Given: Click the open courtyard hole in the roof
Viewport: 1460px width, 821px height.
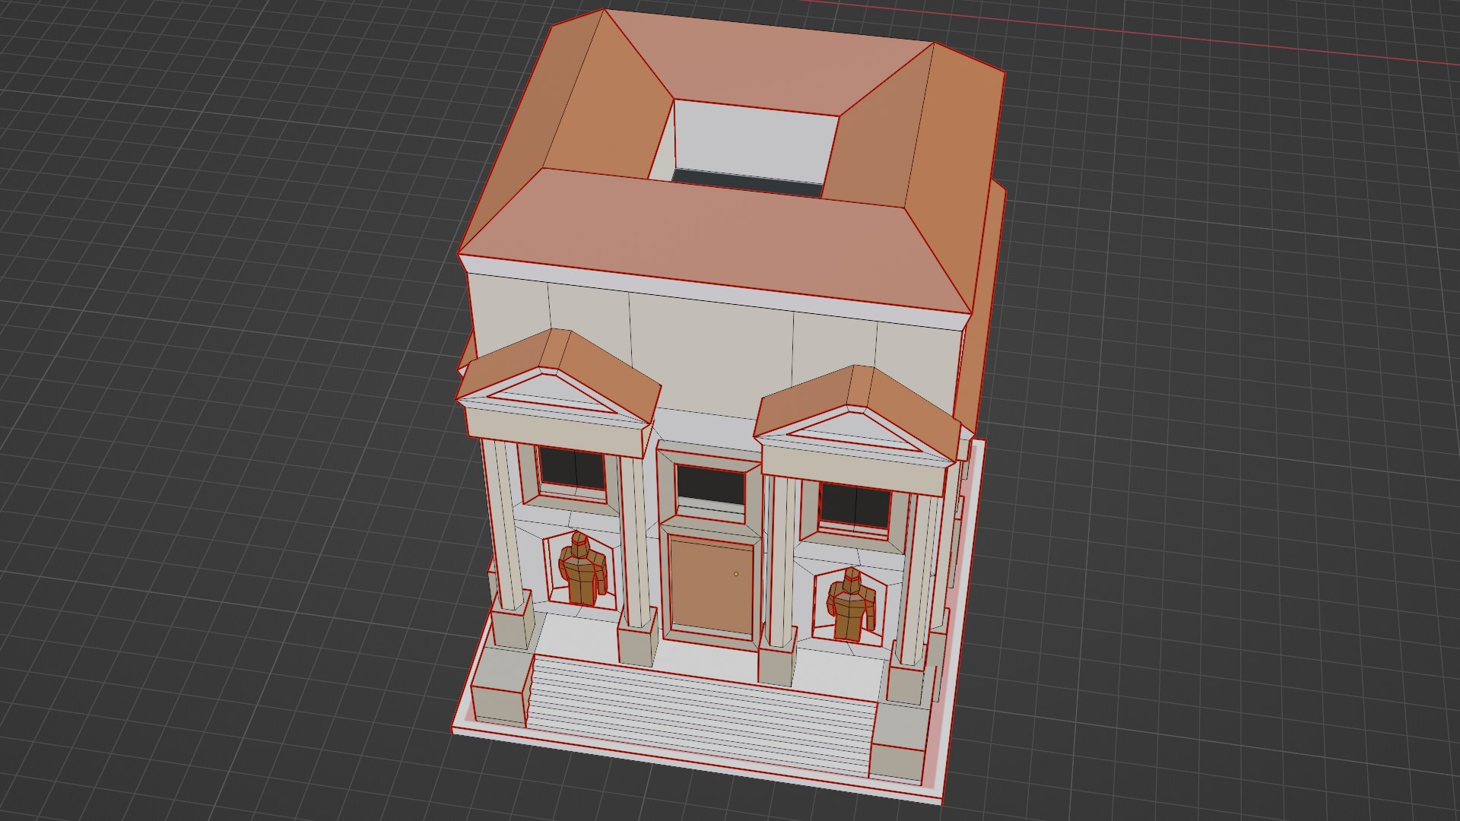Looking at the screenshot, I should coord(745,150).
